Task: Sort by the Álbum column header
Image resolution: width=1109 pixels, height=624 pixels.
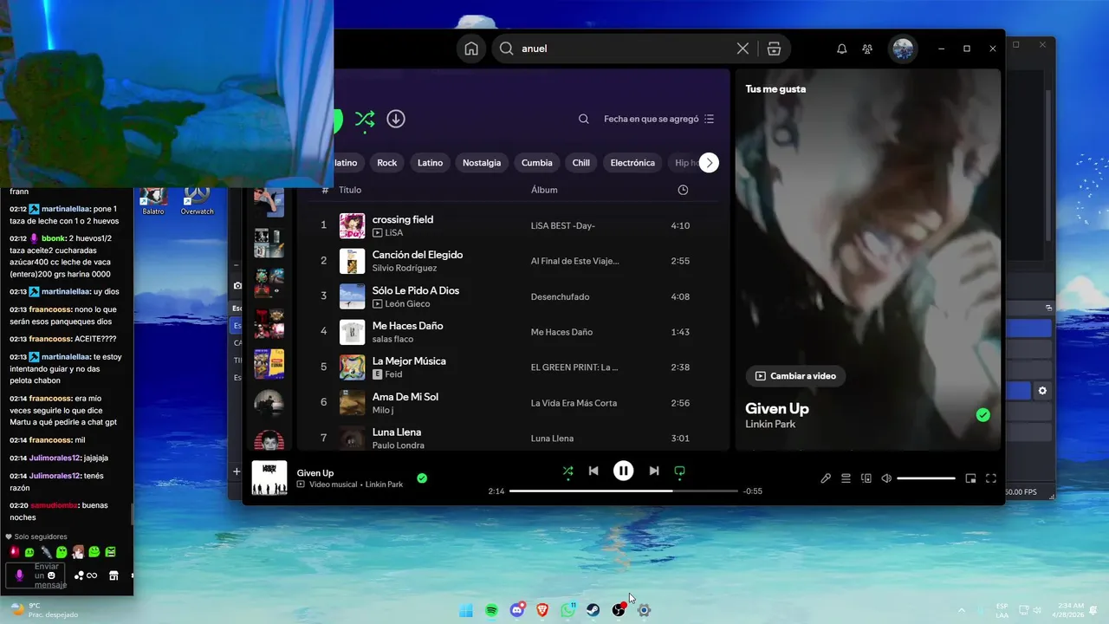Action: click(x=544, y=190)
